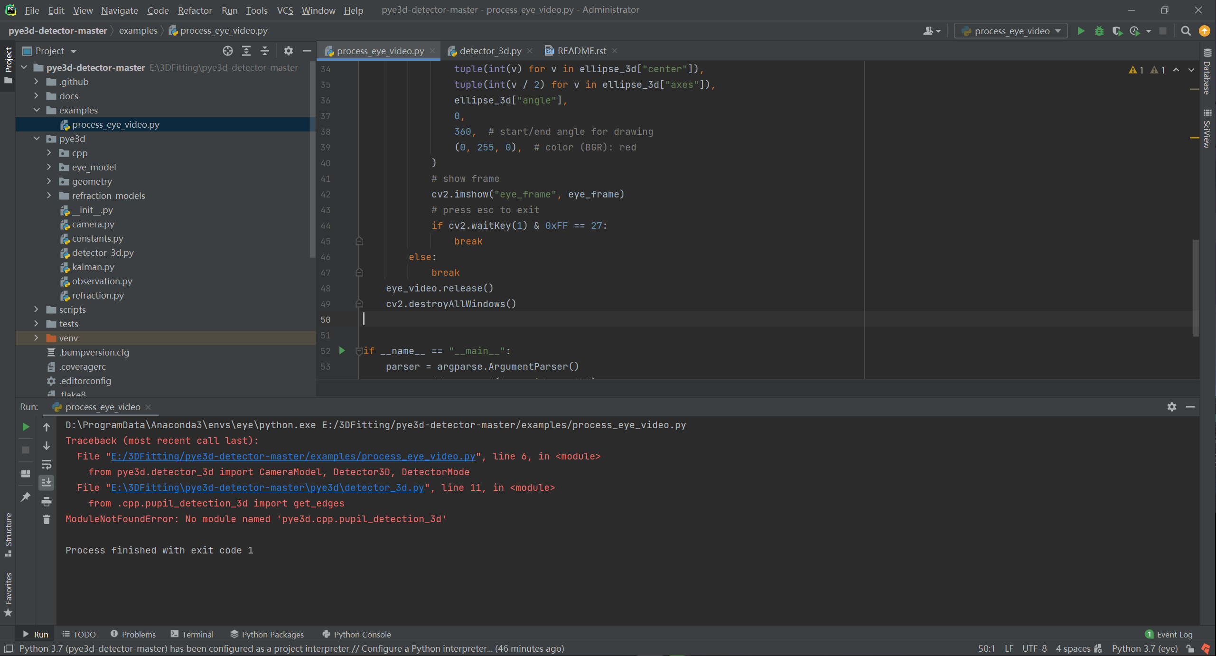This screenshot has height=656, width=1216.
Task: Restore layout icon in Run panel
Action: pos(26,473)
